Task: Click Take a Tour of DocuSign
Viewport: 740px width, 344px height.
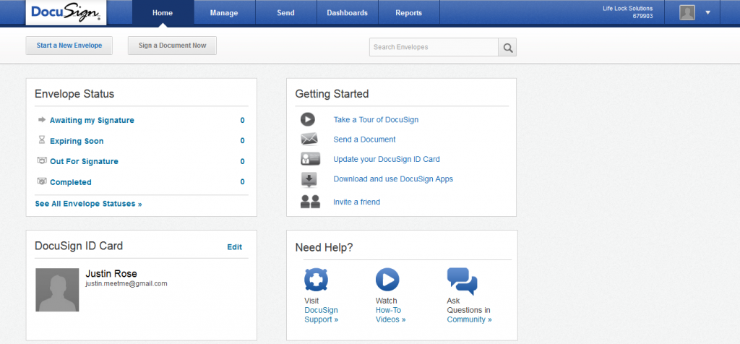Action: [x=376, y=119]
